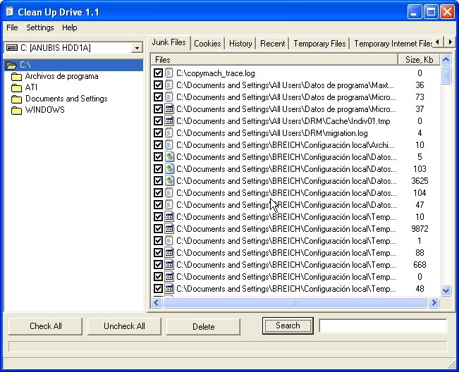Viewport: 459px width, 372px height.
Task: Click the tab scroll left arrow
Action: click(x=438, y=42)
